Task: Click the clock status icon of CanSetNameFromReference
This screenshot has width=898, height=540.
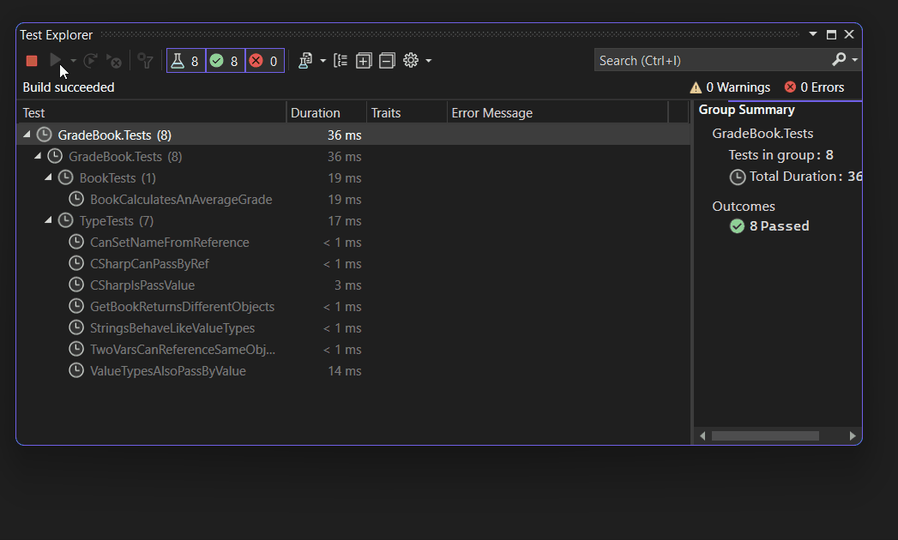Action: tap(76, 242)
